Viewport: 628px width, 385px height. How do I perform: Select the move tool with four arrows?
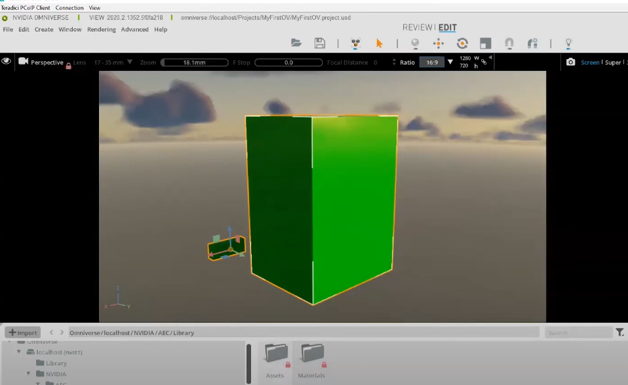[x=438, y=43]
